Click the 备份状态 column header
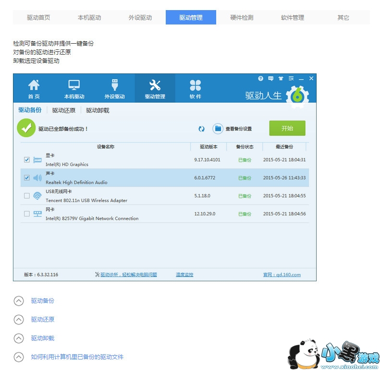Viewport: 380px width, 371px height. click(x=245, y=147)
